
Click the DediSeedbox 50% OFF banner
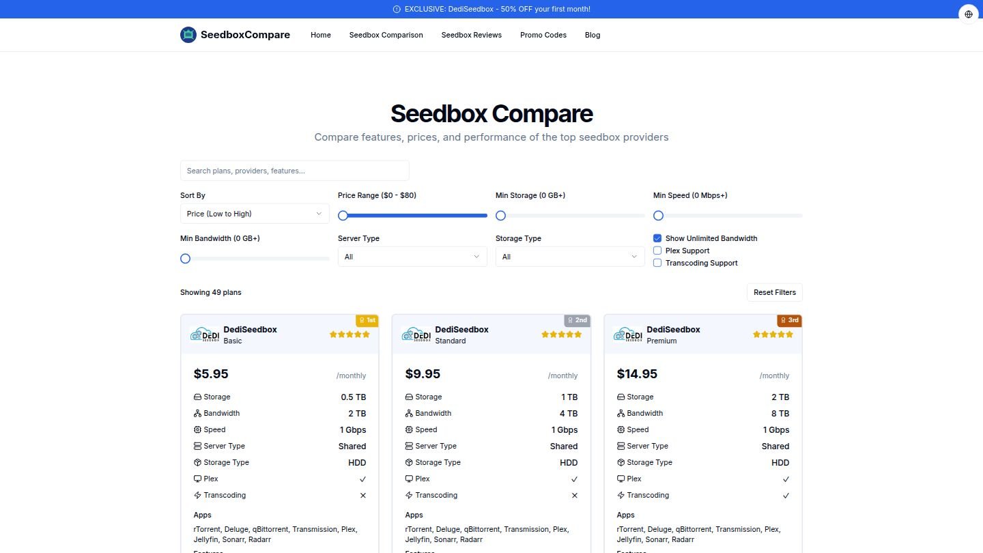click(491, 10)
